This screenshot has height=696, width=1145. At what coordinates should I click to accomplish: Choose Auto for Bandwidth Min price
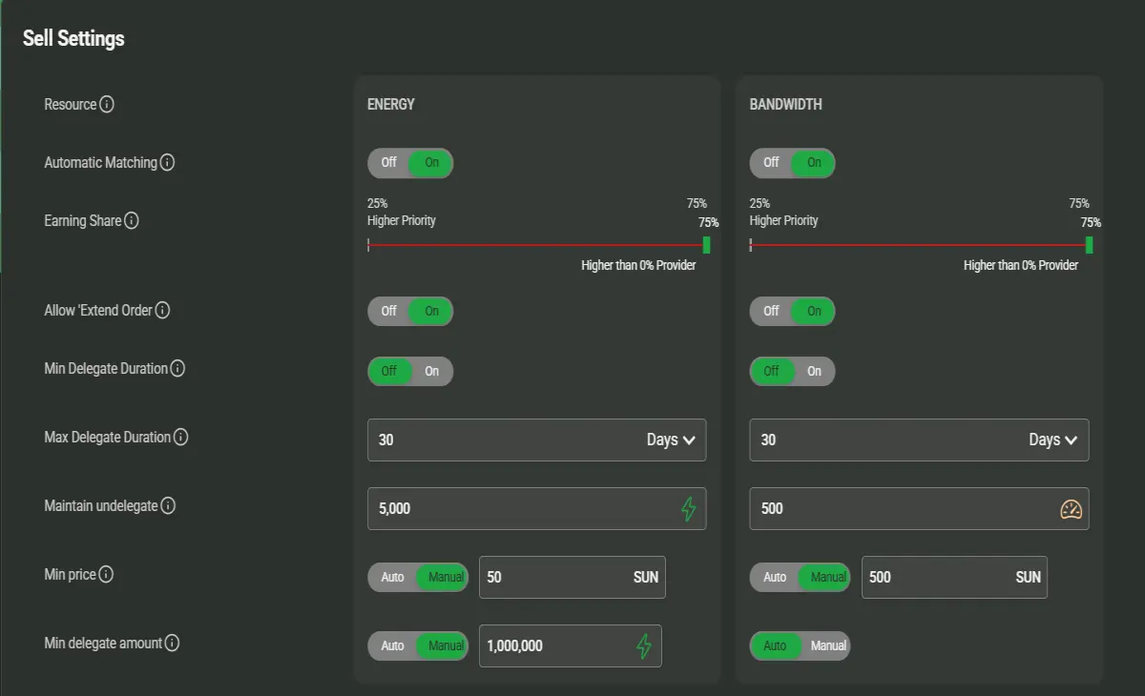coord(775,577)
